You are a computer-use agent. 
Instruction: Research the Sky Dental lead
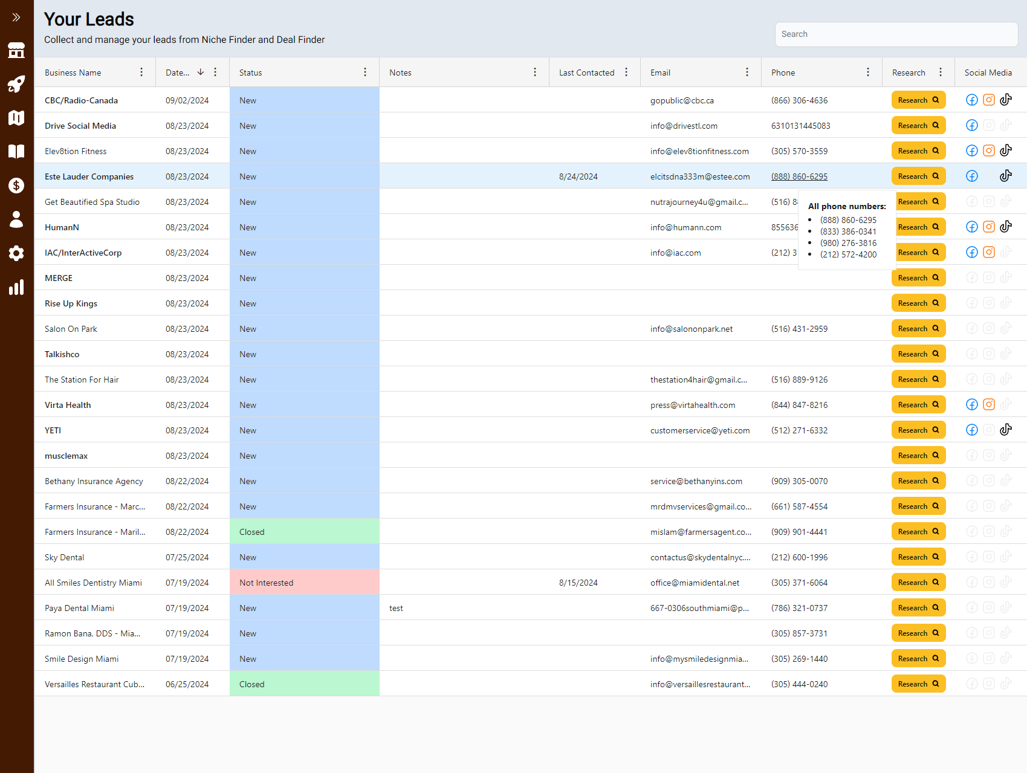pyautogui.click(x=918, y=557)
